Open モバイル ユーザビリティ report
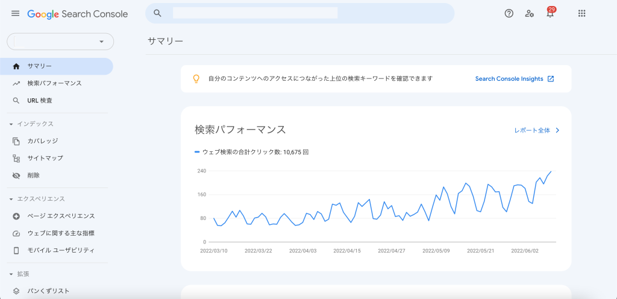Image resolution: width=617 pixels, height=299 pixels. pos(56,250)
